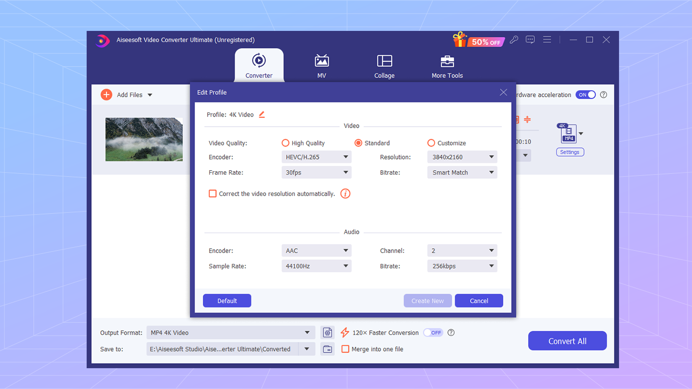Image resolution: width=692 pixels, height=389 pixels.
Task: Select the High Quality radio button
Action: 285,143
